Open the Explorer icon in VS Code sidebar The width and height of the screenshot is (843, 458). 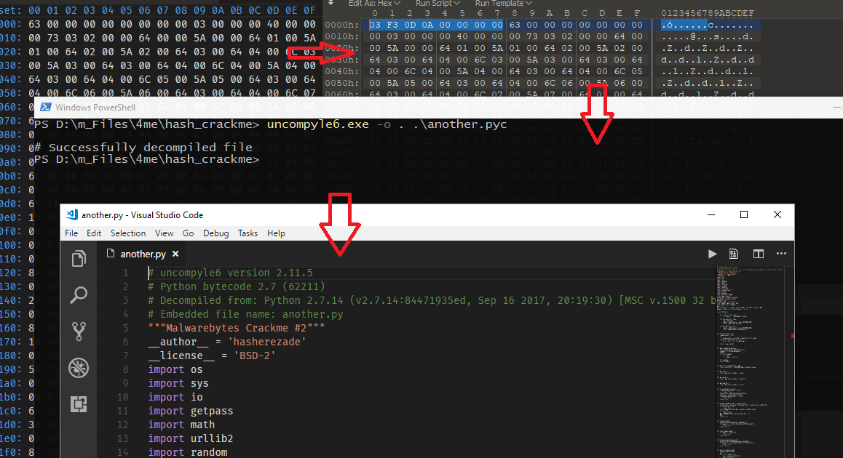click(79, 259)
